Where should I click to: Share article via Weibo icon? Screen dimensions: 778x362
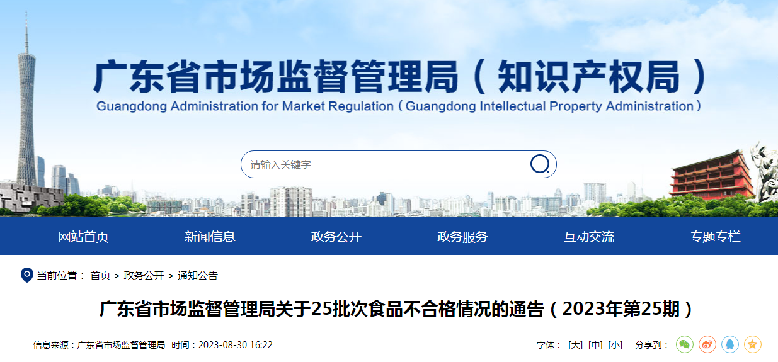pos(707,344)
